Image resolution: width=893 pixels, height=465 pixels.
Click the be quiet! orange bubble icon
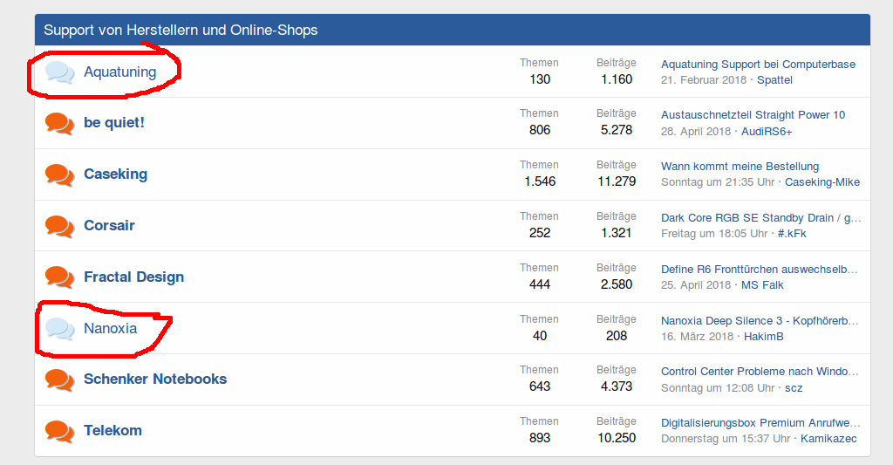click(x=59, y=123)
